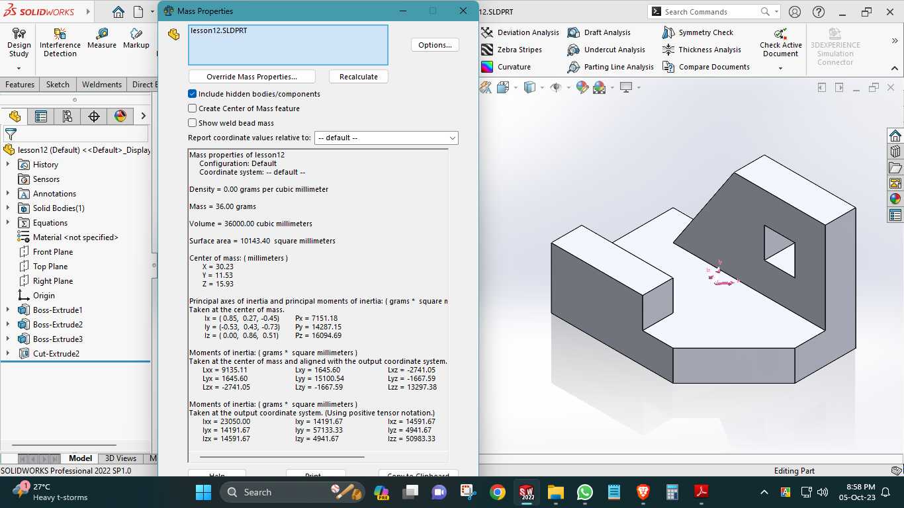Select Material <not specified> item
Viewport: 904px width, 508px height.
coord(75,237)
